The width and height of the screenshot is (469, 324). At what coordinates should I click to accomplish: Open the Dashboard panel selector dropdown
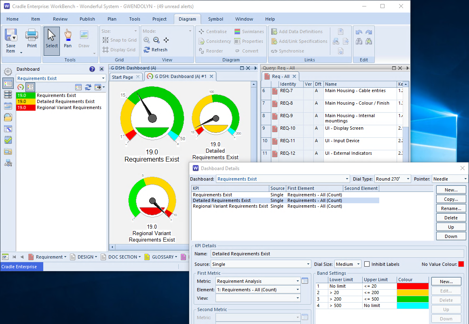103,78
